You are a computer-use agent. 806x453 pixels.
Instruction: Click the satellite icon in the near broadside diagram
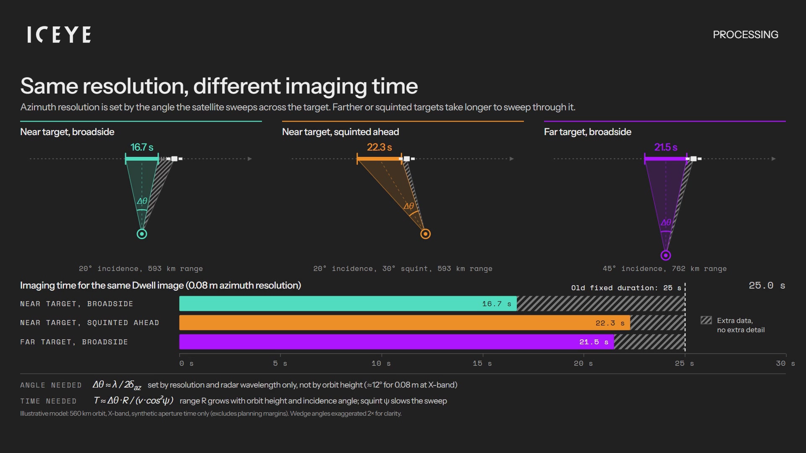click(174, 159)
